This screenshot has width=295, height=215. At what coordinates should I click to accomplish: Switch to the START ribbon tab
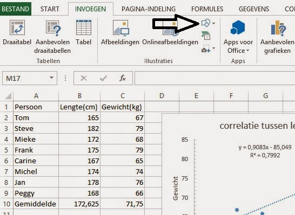[50, 9]
